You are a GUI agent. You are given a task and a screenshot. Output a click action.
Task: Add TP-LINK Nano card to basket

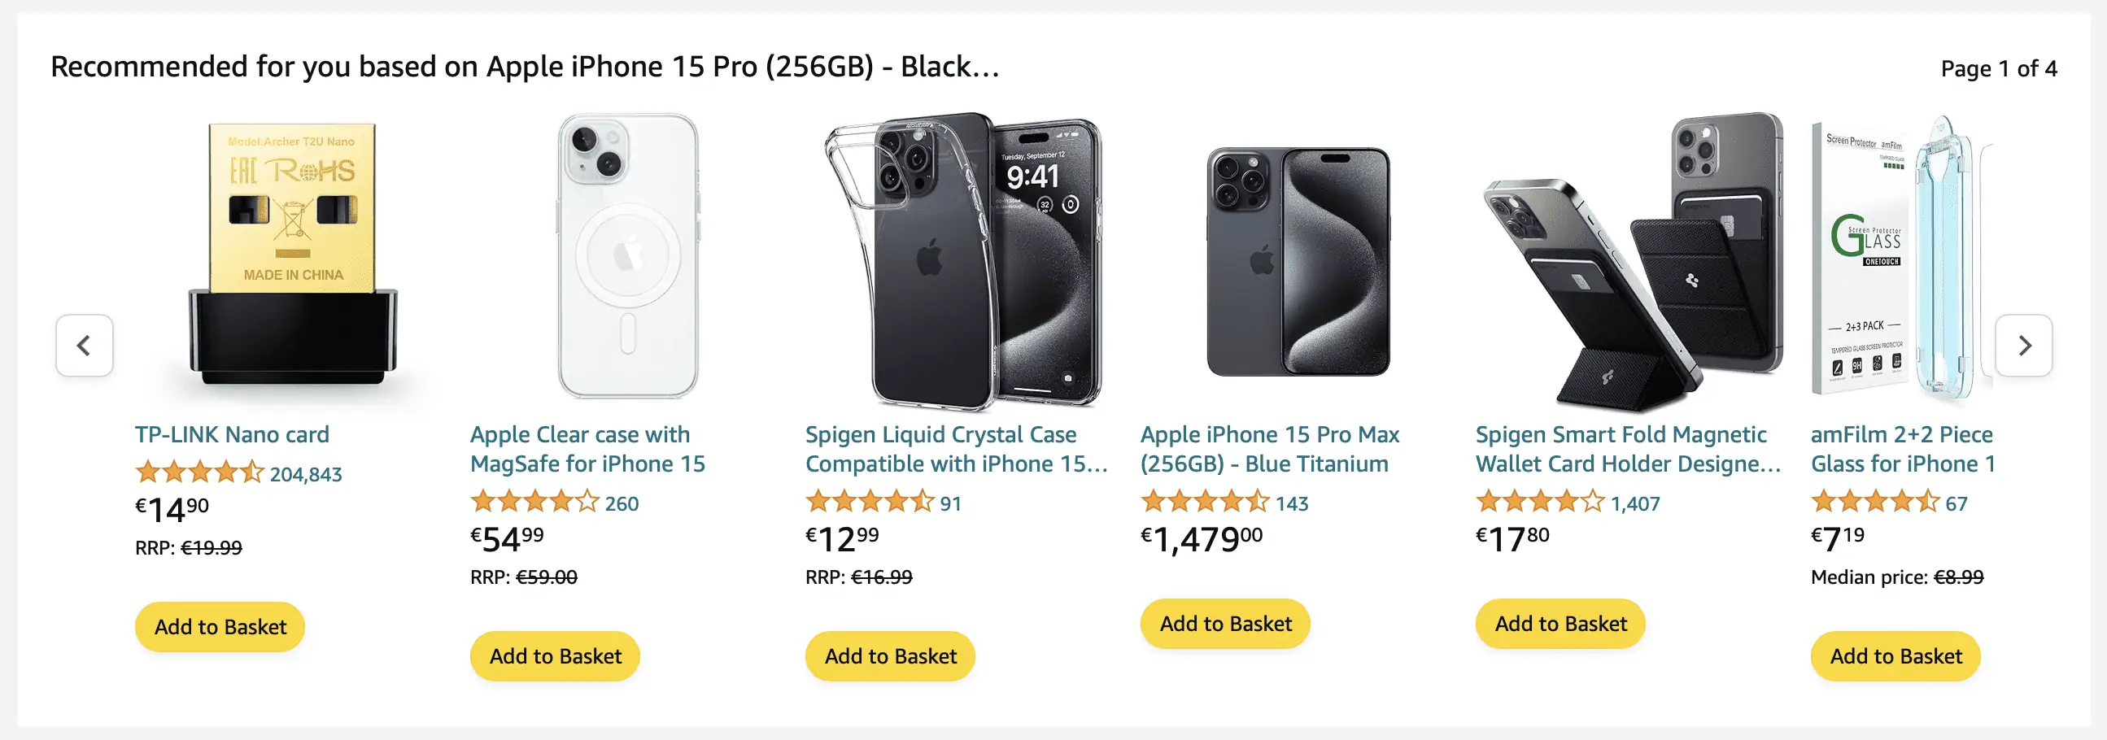[220, 627]
